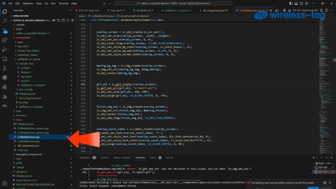Open Source Control view with 275 badge
This screenshot has height=189, width=336.
point(5,30)
